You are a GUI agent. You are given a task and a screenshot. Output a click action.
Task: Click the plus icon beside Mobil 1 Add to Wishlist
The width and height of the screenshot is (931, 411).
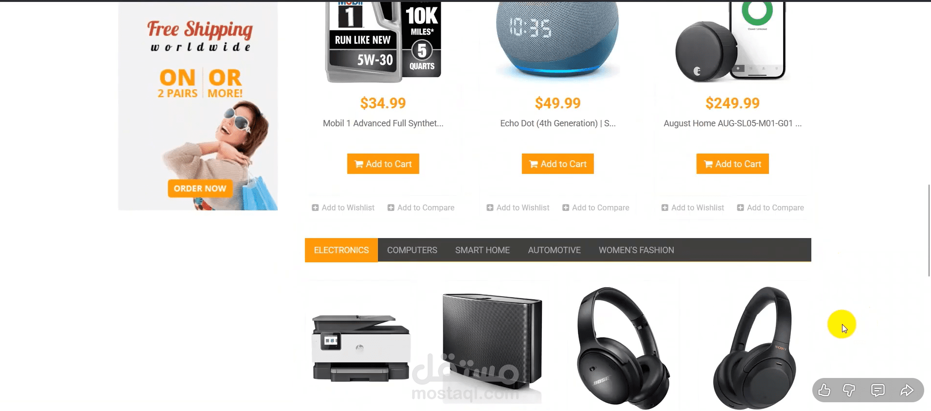point(315,208)
